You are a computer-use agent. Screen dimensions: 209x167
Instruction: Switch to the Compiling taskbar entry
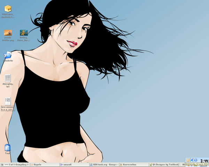click(x=15, y=165)
